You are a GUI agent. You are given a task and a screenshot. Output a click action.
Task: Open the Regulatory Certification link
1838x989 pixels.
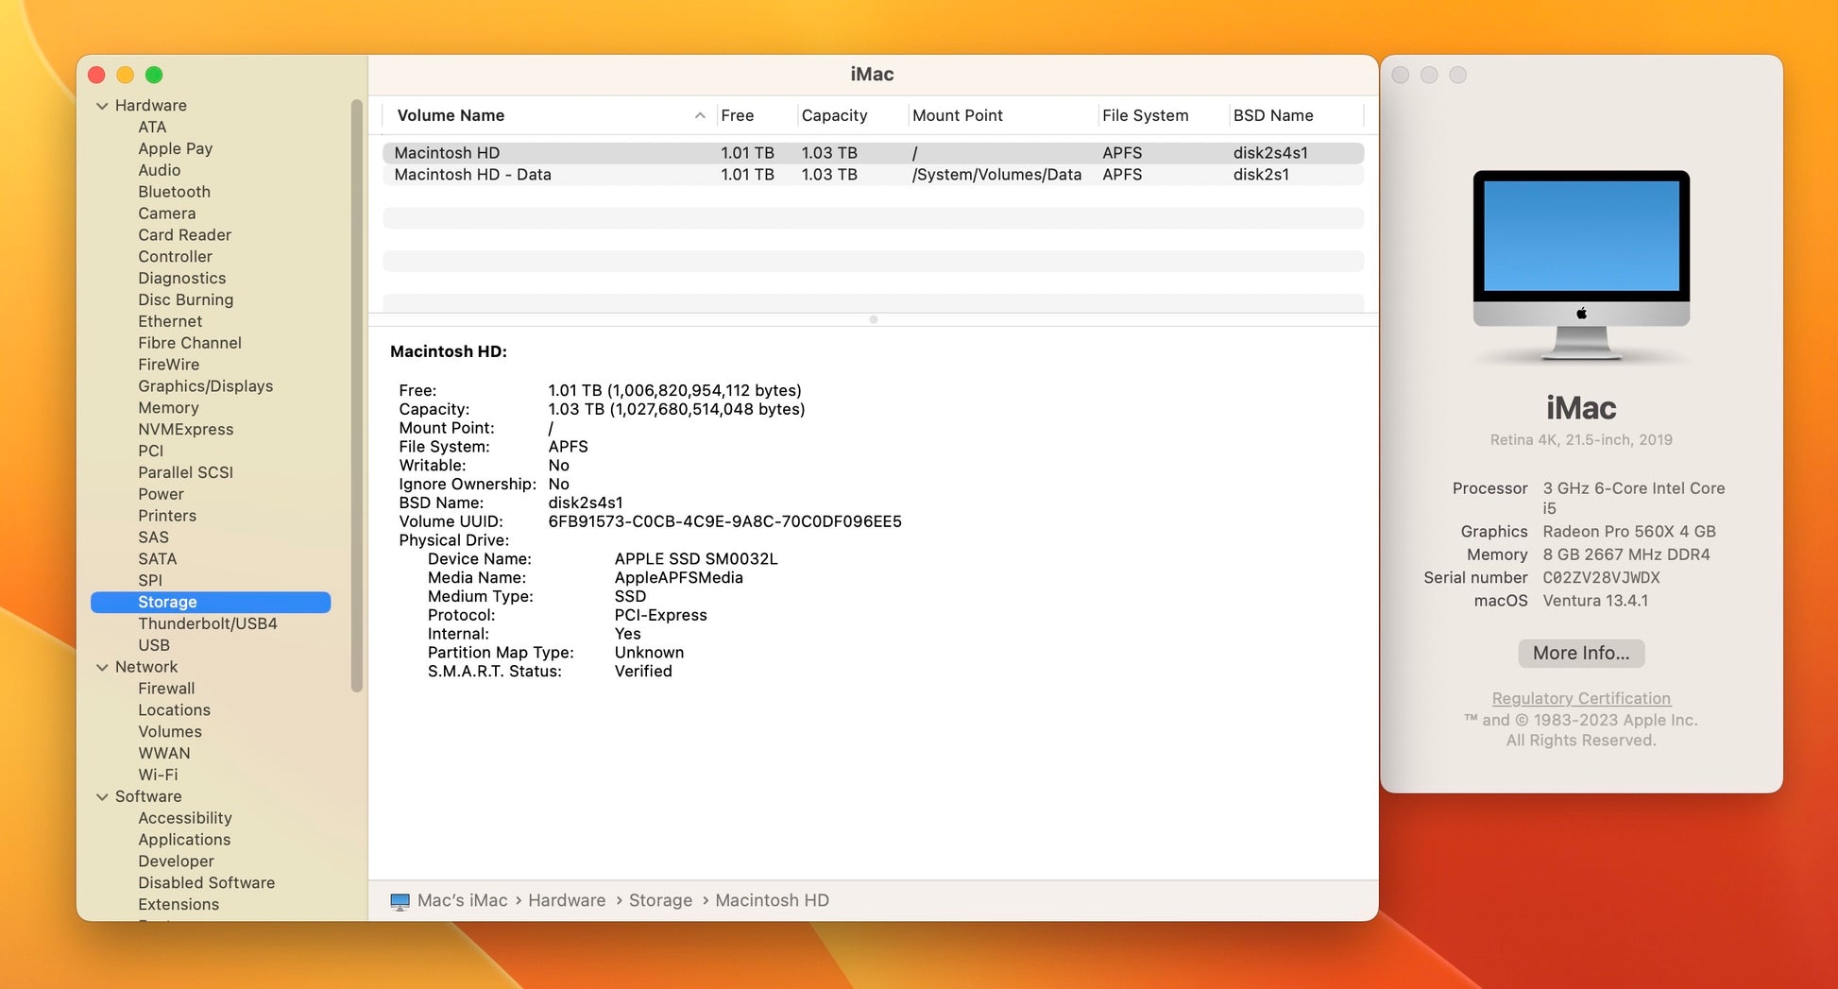coord(1580,698)
